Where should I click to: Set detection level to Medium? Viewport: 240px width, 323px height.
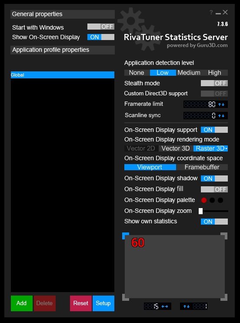pos(189,73)
